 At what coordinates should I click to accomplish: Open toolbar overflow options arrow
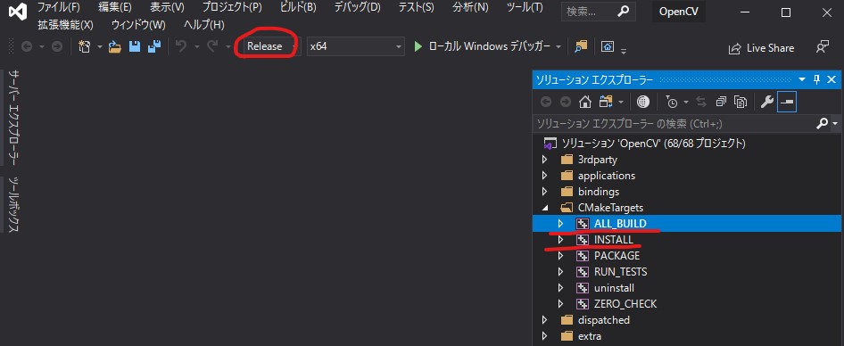[624, 52]
